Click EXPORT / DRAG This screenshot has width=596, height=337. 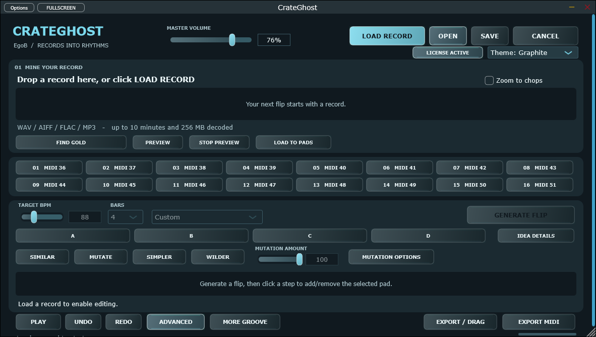click(460, 322)
